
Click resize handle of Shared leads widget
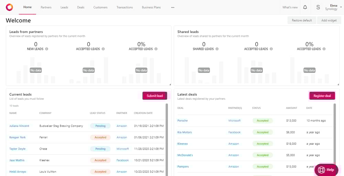pyautogui.click(x=338, y=84)
